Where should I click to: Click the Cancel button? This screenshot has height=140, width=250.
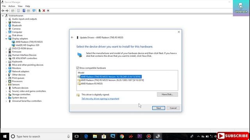[173, 108]
